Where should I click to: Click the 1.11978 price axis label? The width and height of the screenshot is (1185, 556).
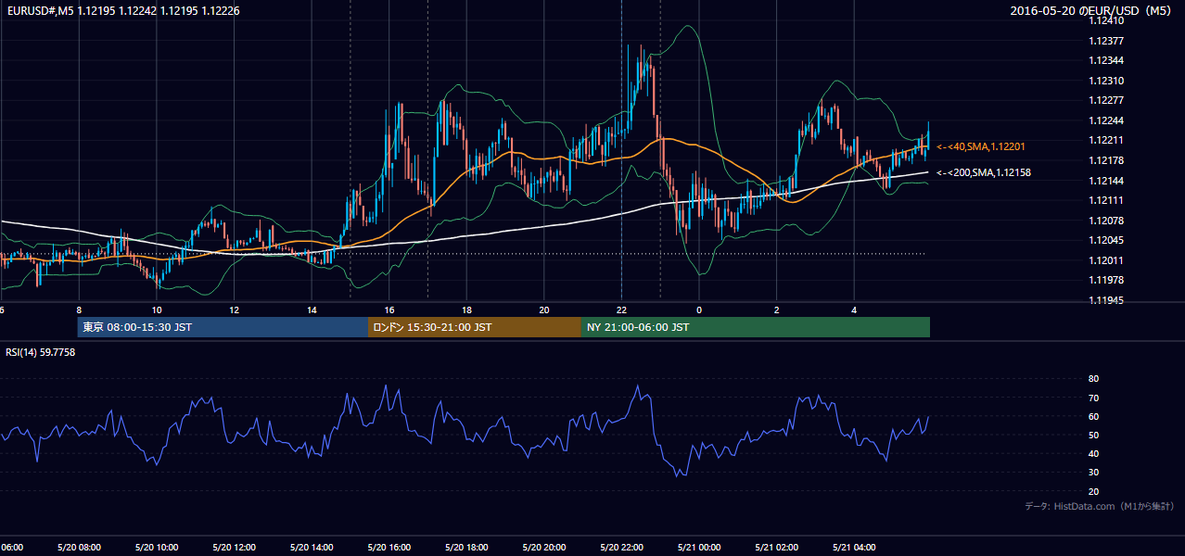pos(1105,280)
